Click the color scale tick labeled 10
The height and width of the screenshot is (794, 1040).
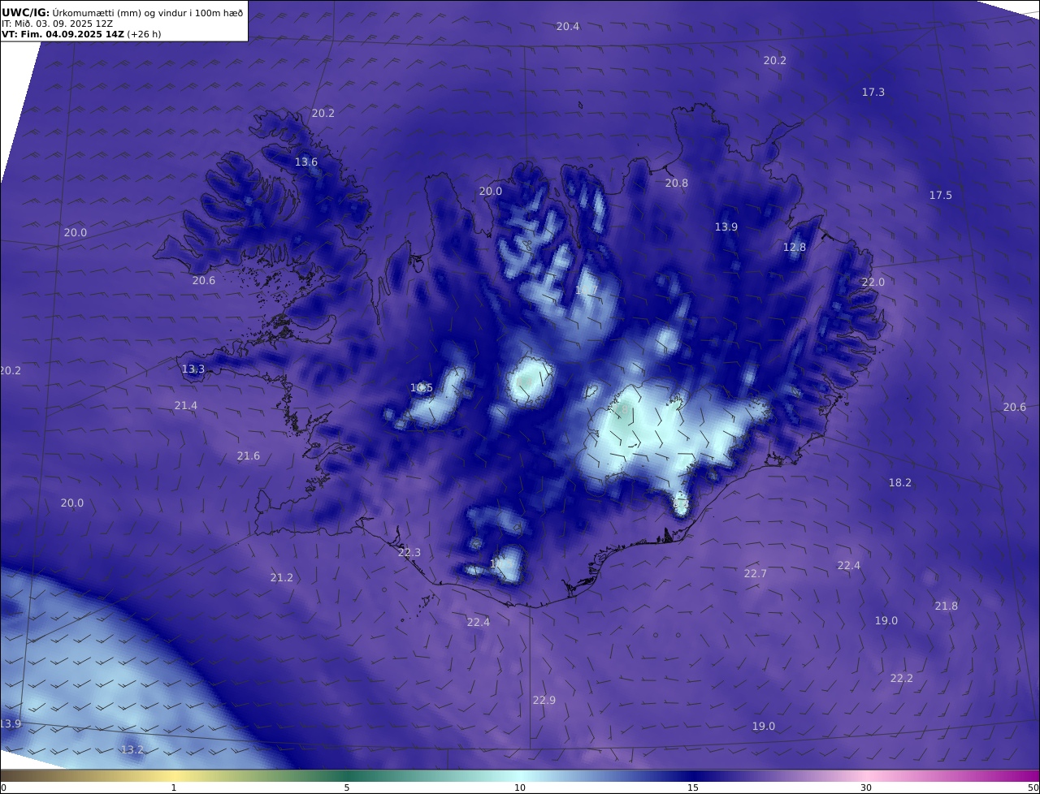click(520, 788)
